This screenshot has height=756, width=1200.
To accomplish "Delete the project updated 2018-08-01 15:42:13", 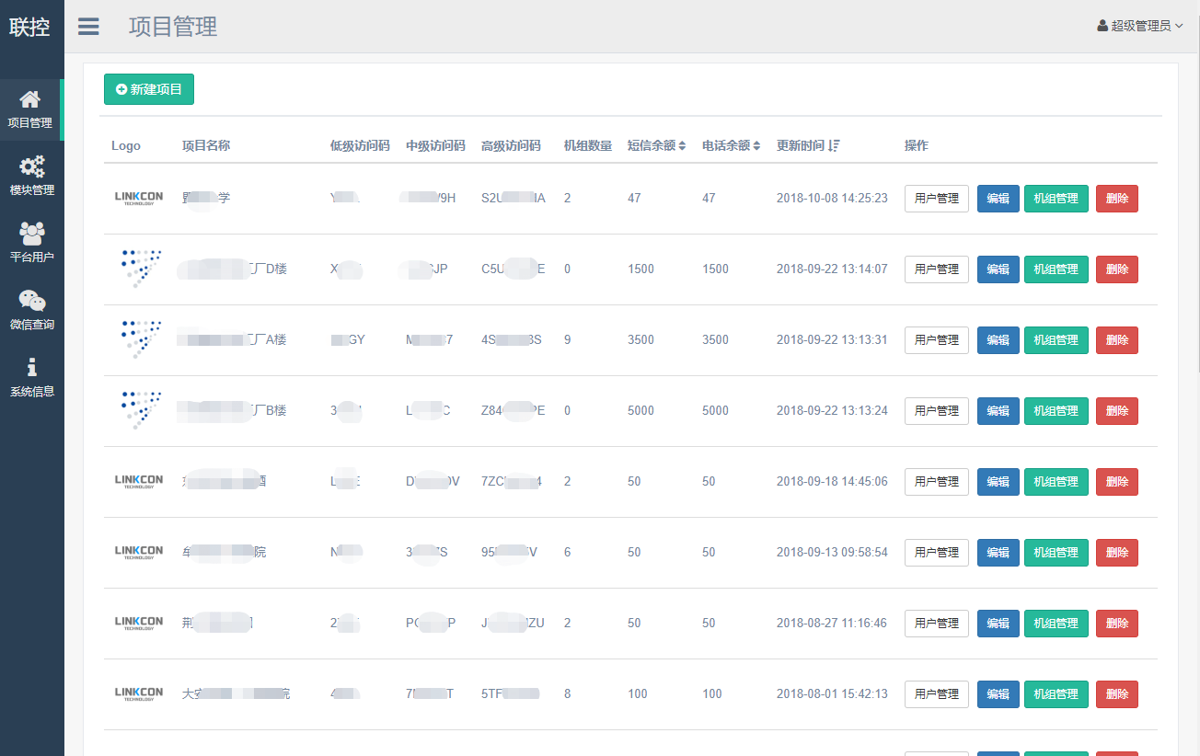I will (1116, 694).
